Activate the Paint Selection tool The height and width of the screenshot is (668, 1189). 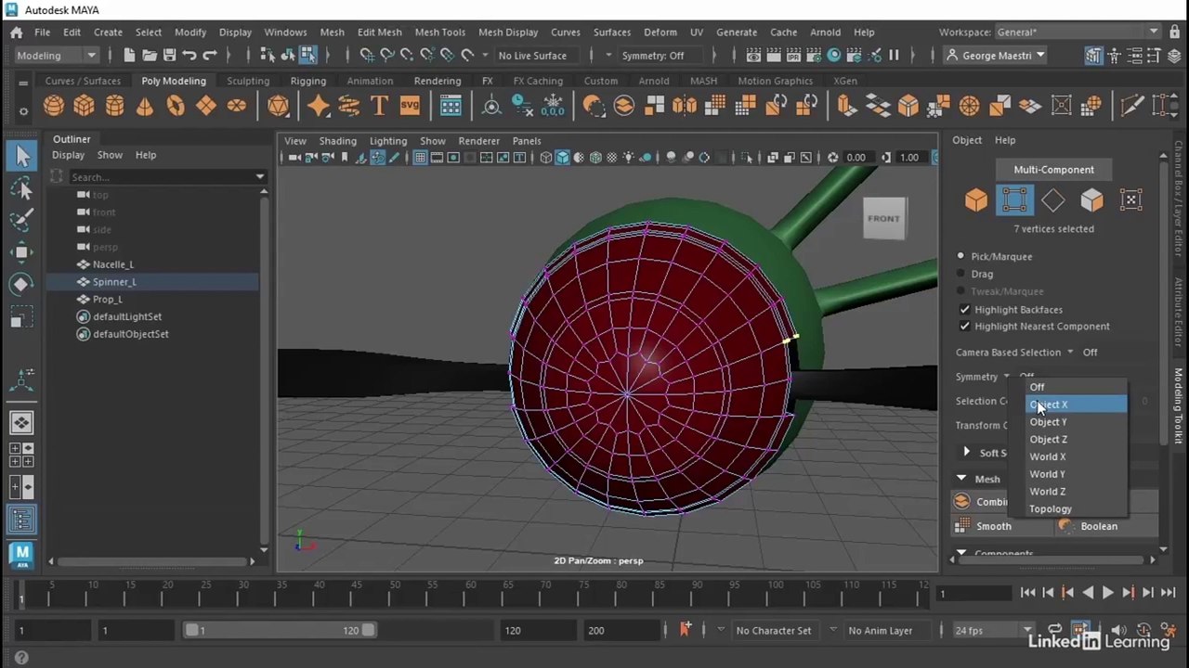coord(22,220)
